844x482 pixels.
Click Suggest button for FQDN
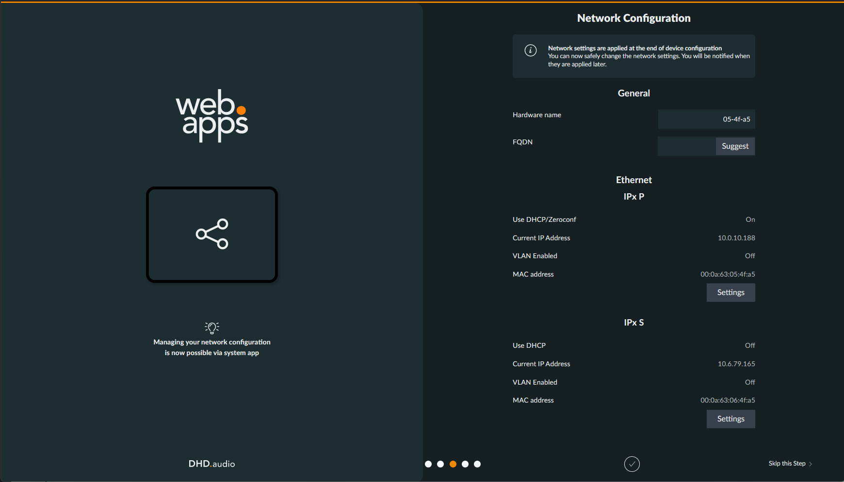click(735, 146)
